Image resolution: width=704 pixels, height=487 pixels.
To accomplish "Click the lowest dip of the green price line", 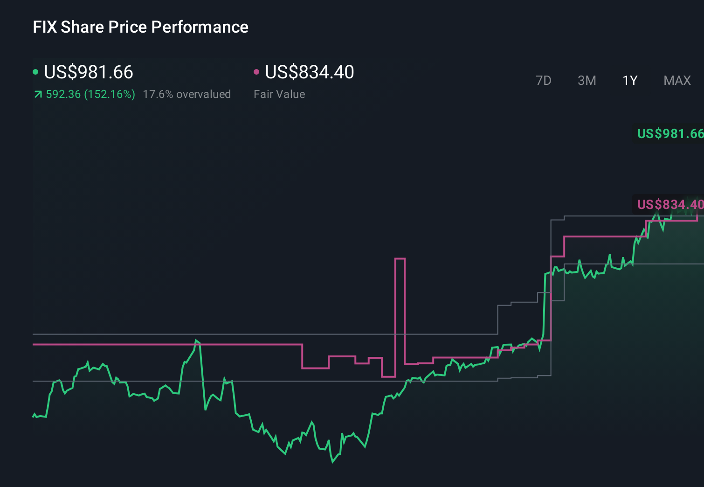I will 332,462.
